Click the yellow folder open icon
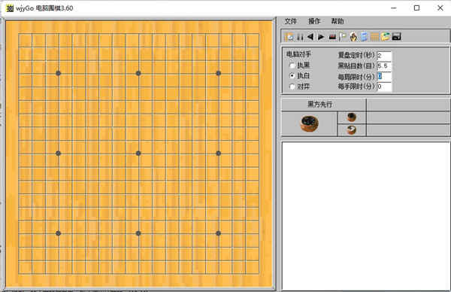This screenshot has width=451, height=292. 386,37
